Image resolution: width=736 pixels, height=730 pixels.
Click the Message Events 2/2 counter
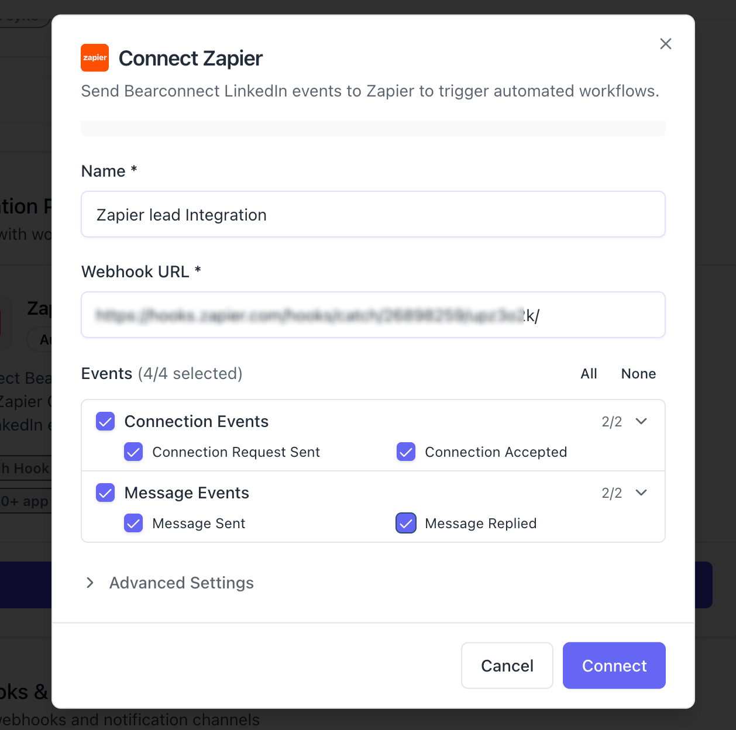611,493
